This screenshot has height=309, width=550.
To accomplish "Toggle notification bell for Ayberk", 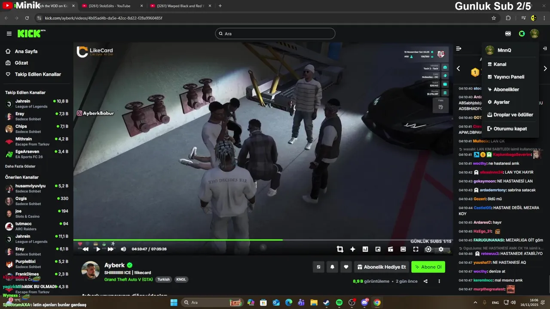I will pos(332,267).
